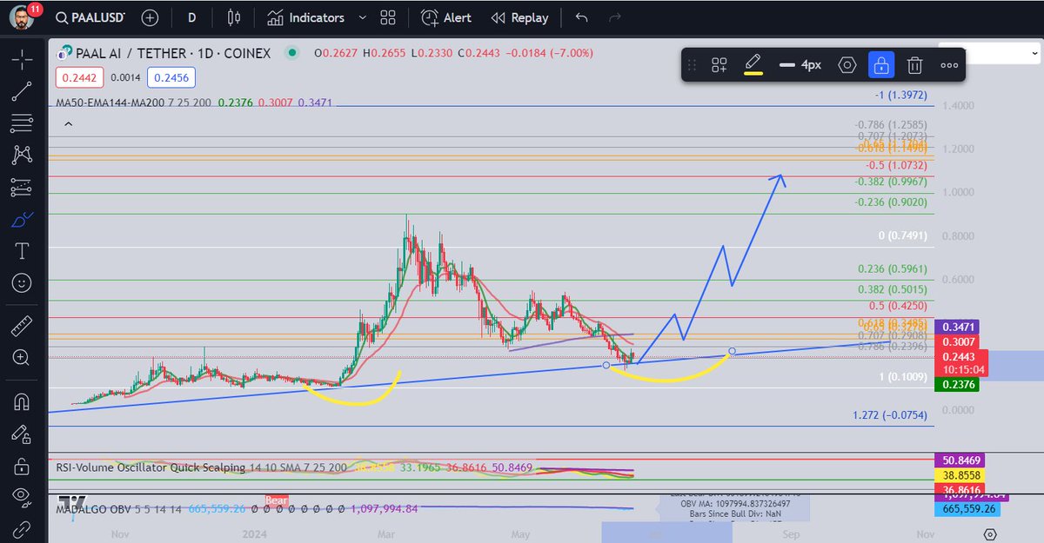1044x543 pixels.
Task: Change the yellow brush line color
Action: pyautogui.click(x=753, y=65)
